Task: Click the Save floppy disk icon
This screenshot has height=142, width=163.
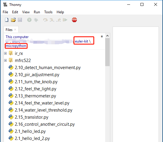Action: point(20,20)
